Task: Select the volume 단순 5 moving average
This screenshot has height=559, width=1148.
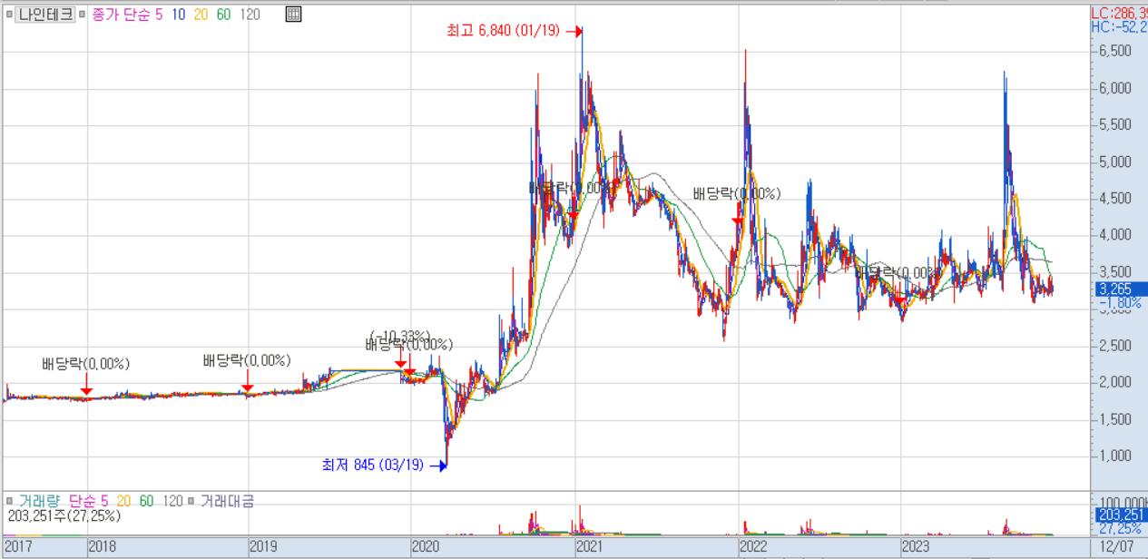Action: pyautogui.click(x=87, y=501)
